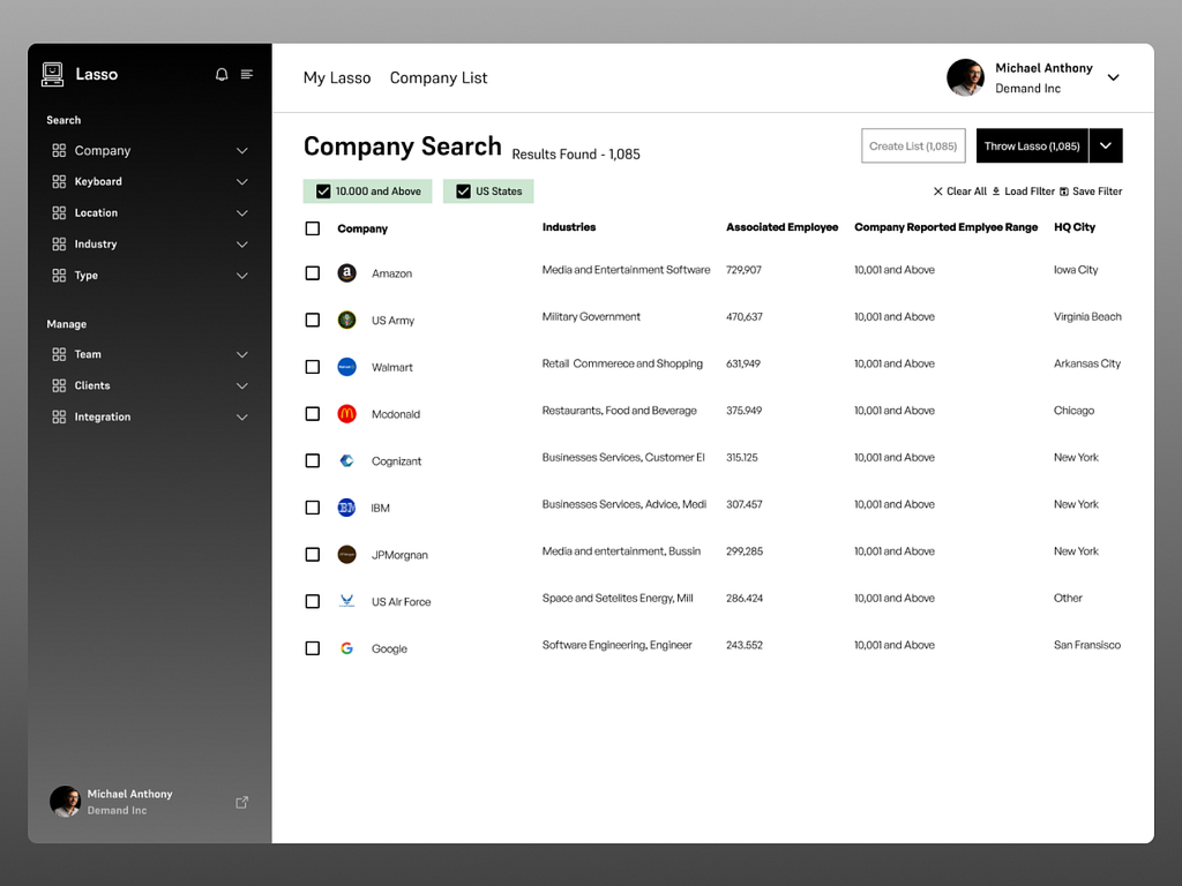Viewport: 1182px width, 886px height.
Task: Click the Clear All link
Action: click(966, 191)
